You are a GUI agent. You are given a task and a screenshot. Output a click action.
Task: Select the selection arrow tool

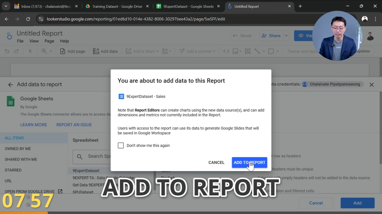pos(30,51)
